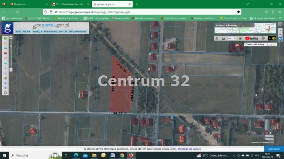Bookmark page with star icon
This screenshot has height=159, width=284.
pos(238,12)
